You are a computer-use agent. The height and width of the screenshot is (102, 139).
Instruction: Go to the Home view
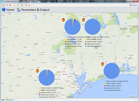10,10
